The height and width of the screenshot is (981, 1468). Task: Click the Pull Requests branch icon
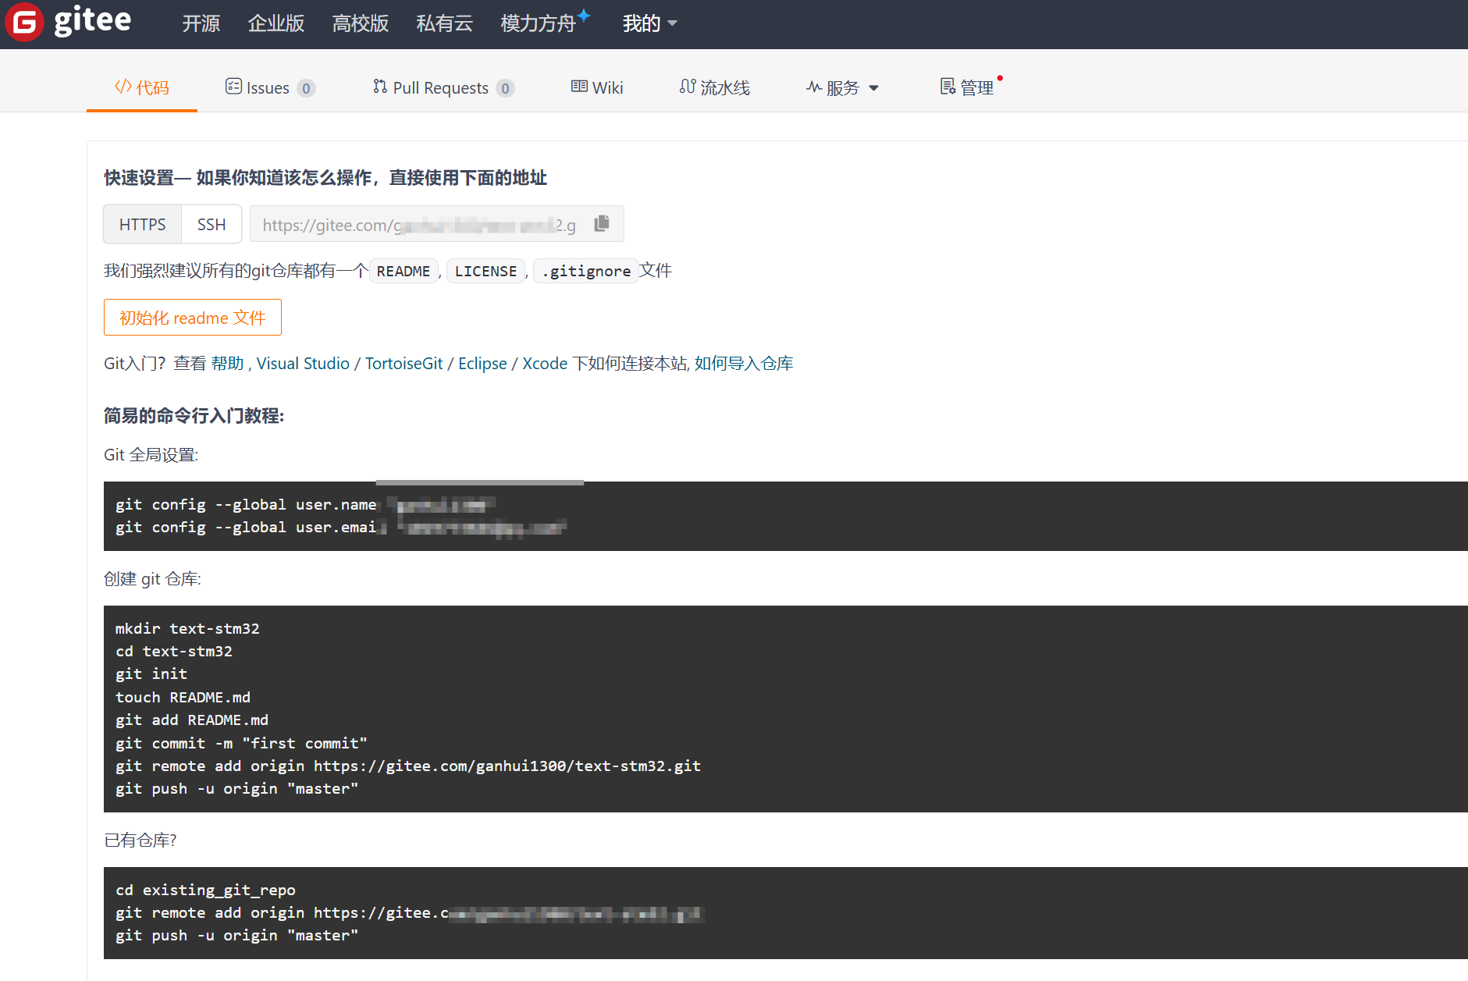tap(379, 87)
